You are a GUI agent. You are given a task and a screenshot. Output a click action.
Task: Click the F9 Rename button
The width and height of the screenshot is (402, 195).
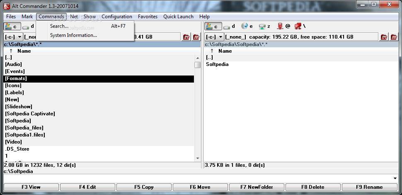click(369, 187)
